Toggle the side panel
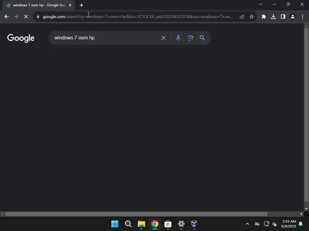 [283, 17]
